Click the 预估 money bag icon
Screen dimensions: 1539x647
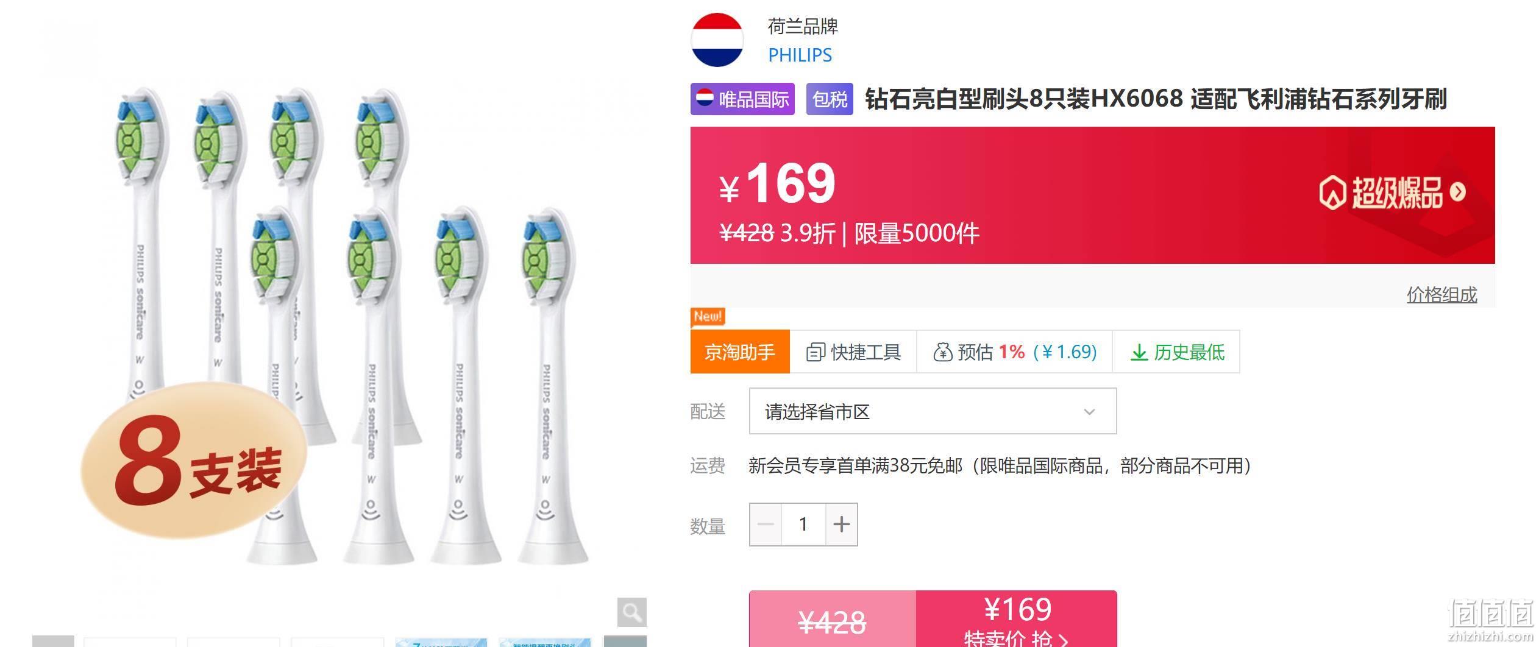point(942,352)
